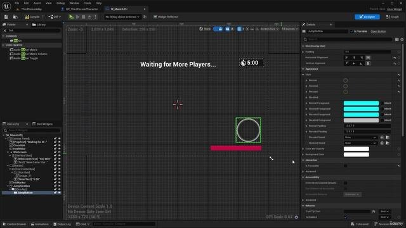The height and width of the screenshot is (228, 406).
Task: Open the Asset menu
Action: pos(37,3)
